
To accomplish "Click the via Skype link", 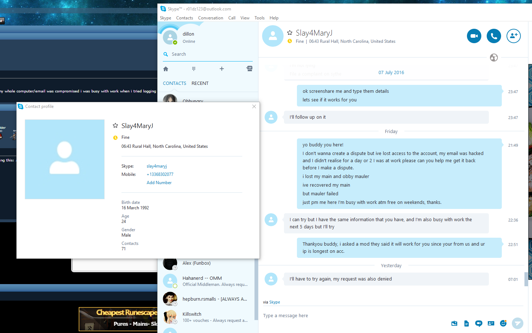I will [x=274, y=302].
